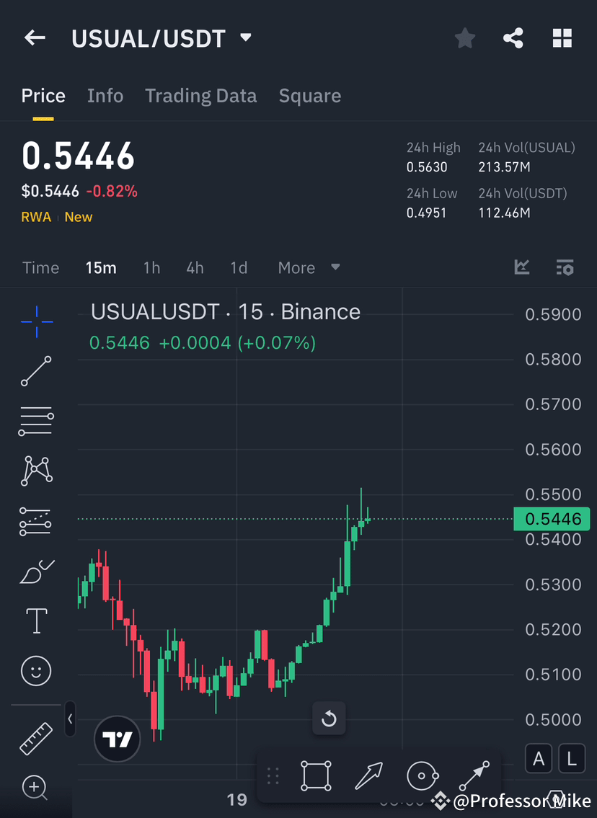Toggle log scale with the L button
597x818 pixels.
[x=572, y=758]
